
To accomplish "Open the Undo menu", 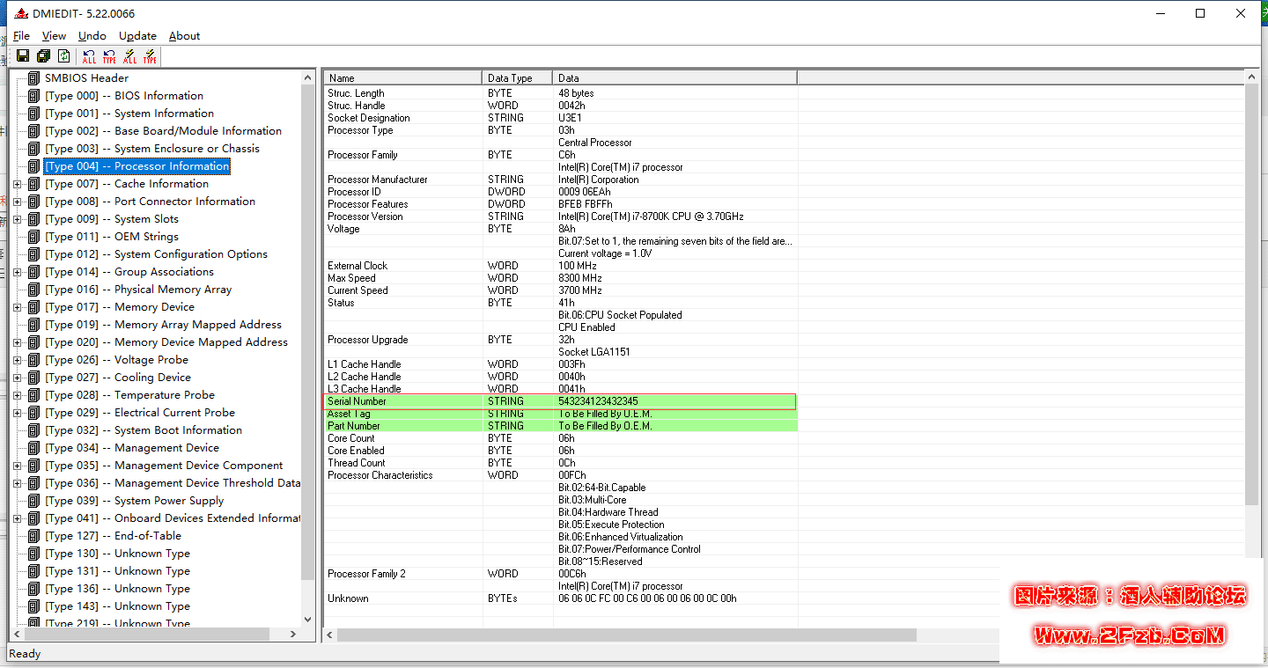I will 92,36.
